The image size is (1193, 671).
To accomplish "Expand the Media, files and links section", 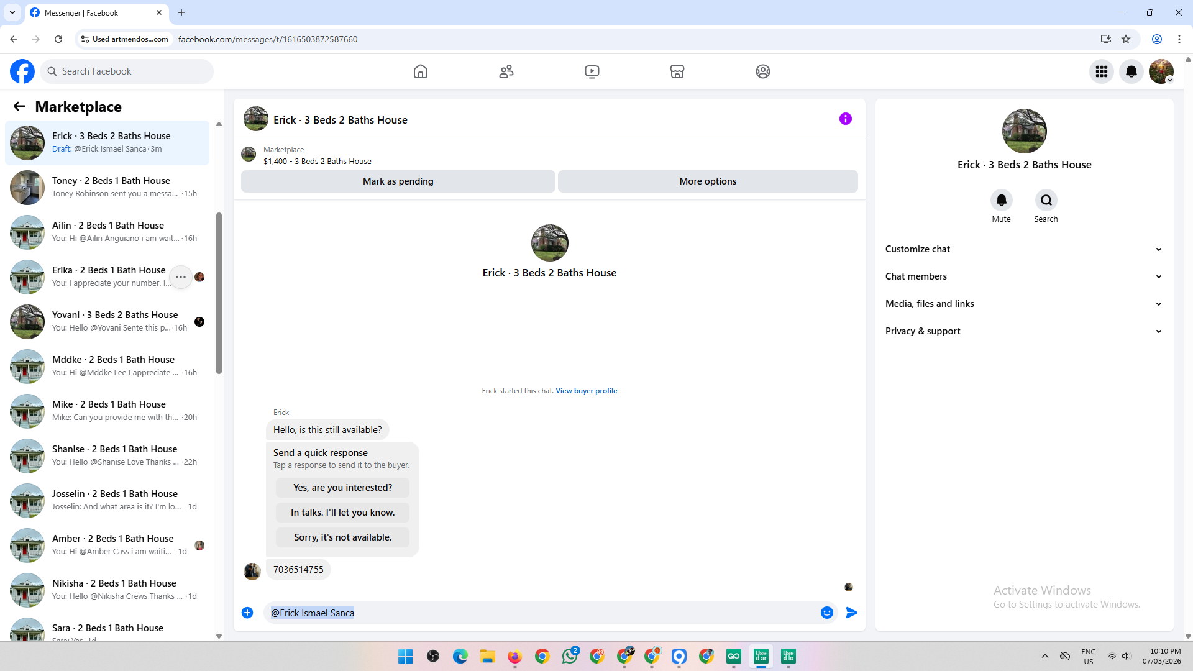I will point(1024,304).
